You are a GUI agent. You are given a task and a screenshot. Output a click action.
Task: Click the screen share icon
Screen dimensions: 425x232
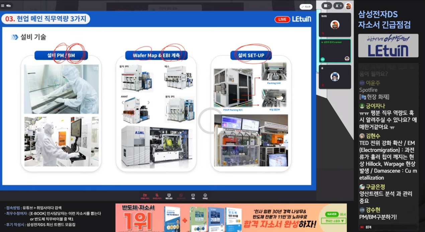(x=169, y=196)
